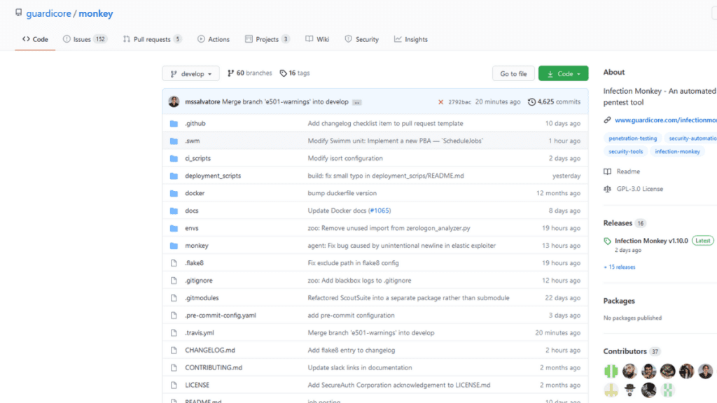Click the LICENSE file icon
The width and height of the screenshot is (717, 403).
coord(174,386)
